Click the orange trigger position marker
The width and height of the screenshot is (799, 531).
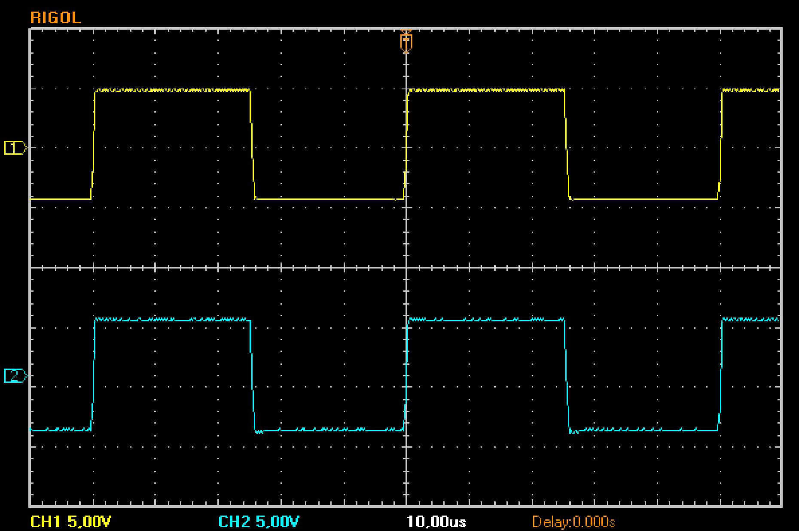tap(406, 42)
